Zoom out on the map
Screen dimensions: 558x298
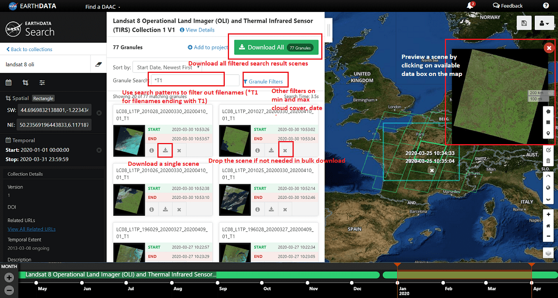pyautogui.click(x=548, y=236)
